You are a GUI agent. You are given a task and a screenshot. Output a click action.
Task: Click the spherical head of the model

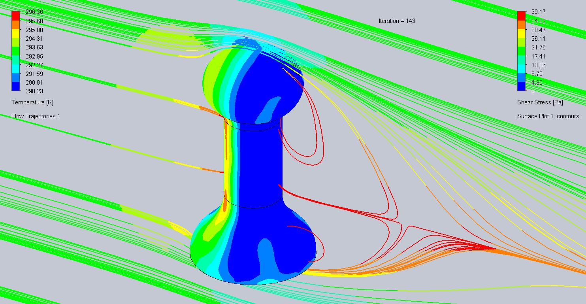[253, 81]
